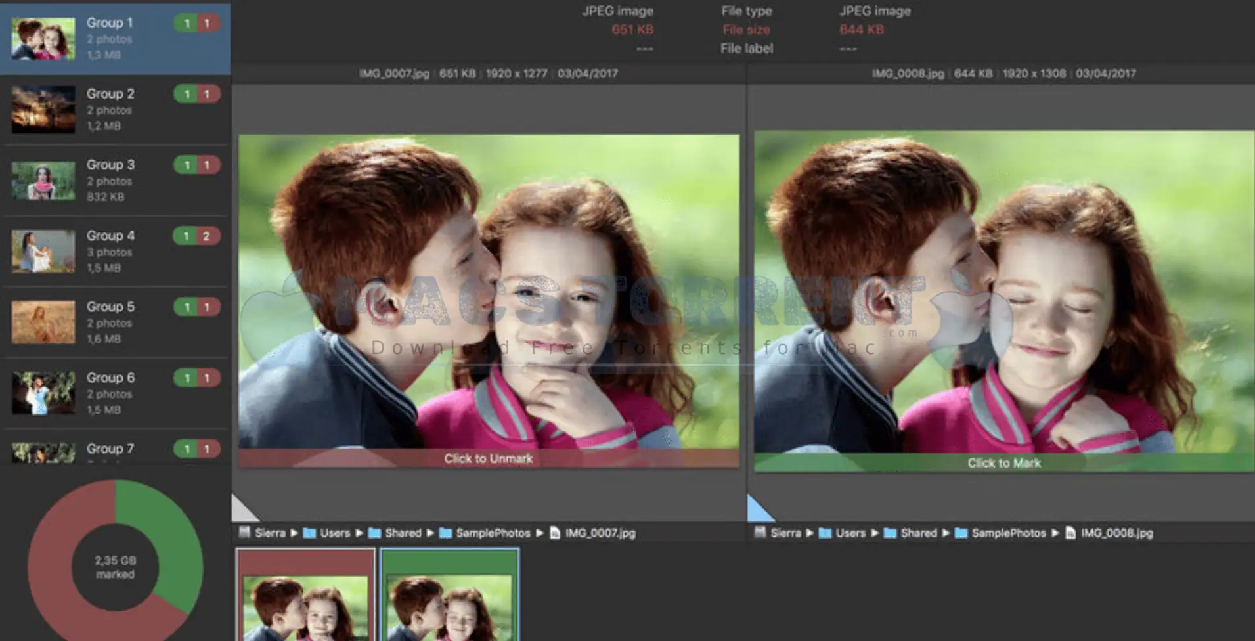Click right image info header IMG_0008.jpg

1004,74
